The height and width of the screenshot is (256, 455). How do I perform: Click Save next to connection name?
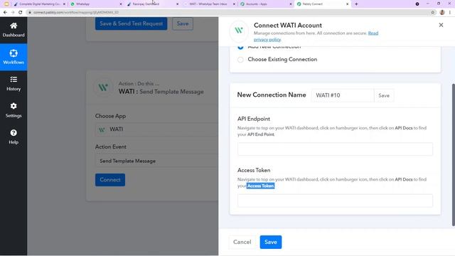pos(384,95)
